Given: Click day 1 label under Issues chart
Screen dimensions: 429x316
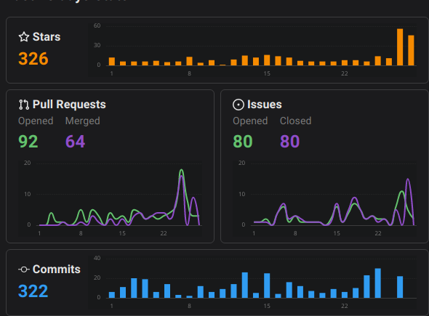Looking at the screenshot, I should (x=254, y=233).
